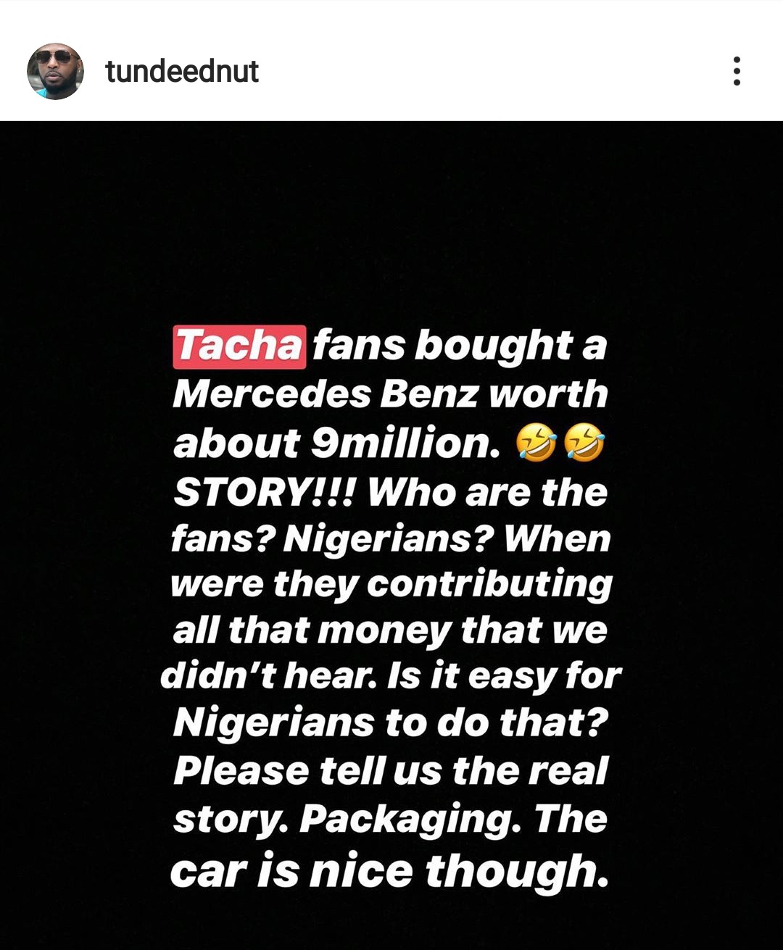This screenshot has width=783, height=950.
Task: Click the phrase Who are the
Action: point(487,493)
